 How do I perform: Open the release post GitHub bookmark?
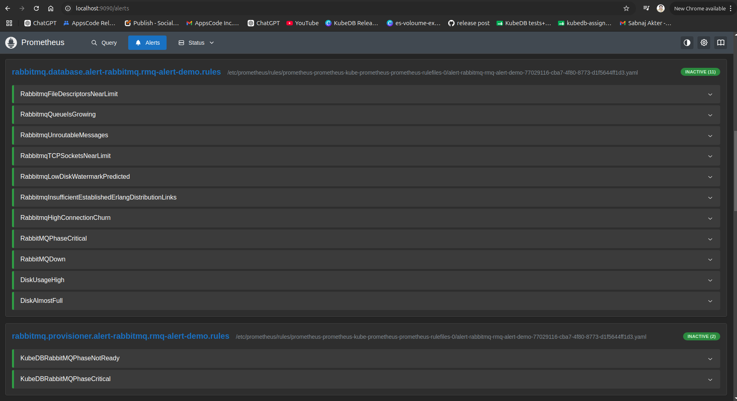pyautogui.click(x=469, y=23)
